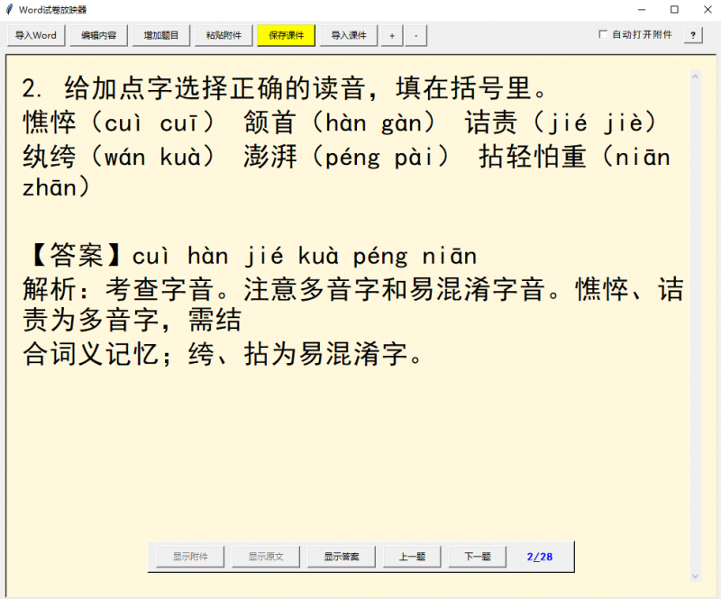Paste an attachment using 粘贴附件
Viewport: 721px width, 599px height.
coord(222,35)
